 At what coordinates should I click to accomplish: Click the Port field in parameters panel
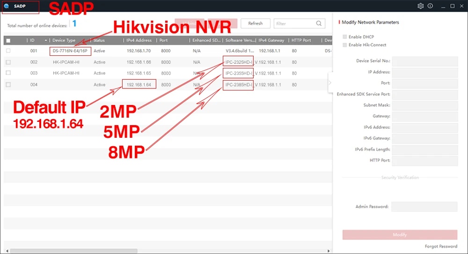coord(425,83)
